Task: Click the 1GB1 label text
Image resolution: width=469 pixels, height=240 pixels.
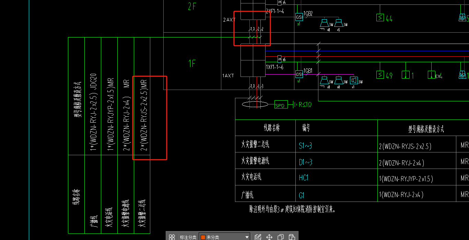Action: click(308, 70)
